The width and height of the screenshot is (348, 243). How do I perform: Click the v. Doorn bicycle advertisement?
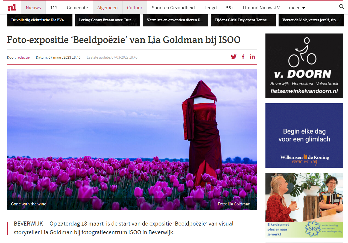(304, 66)
